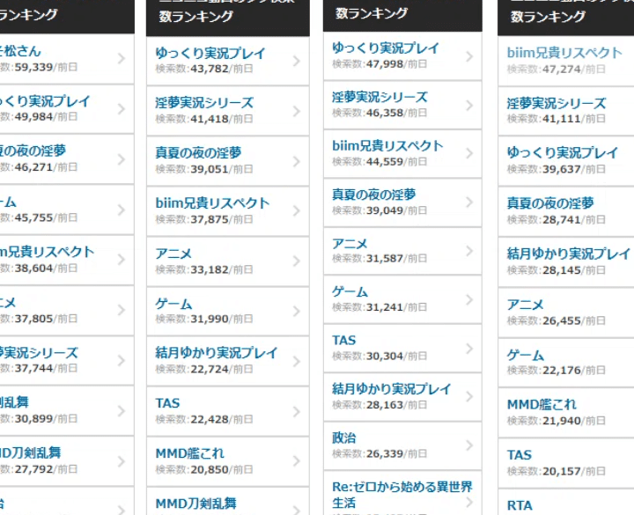Click chevron beside 結月ゆかり実況プレイ 28,163 entry

pyautogui.click(x=468, y=396)
